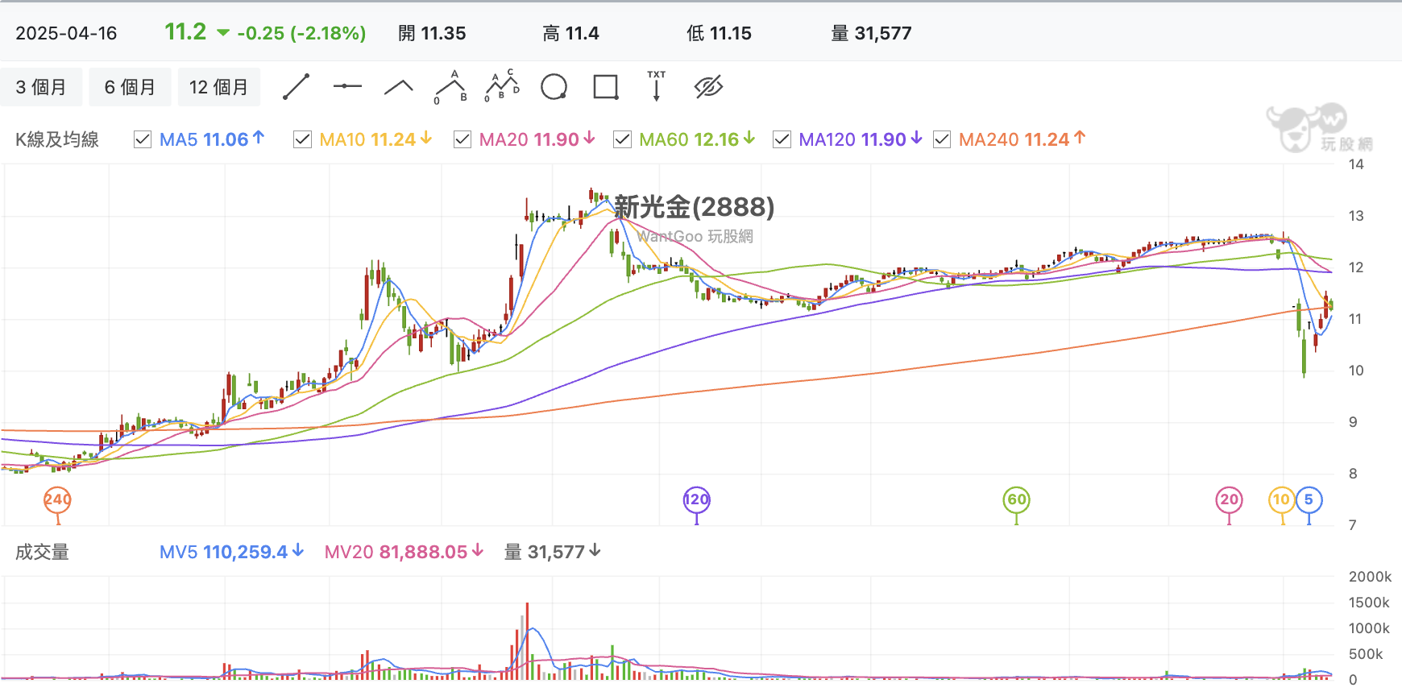Select the circle drawing tool

(x=554, y=87)
